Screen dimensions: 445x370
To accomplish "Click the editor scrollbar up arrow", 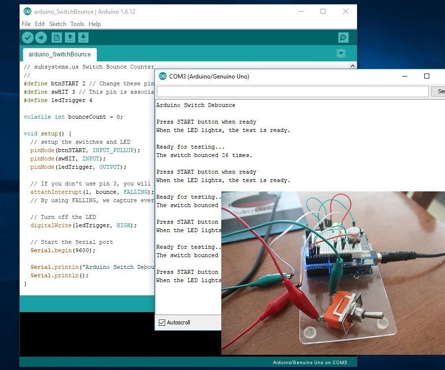I will coord(353,66).
